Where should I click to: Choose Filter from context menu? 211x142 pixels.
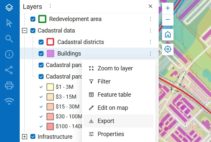point(119,82)
